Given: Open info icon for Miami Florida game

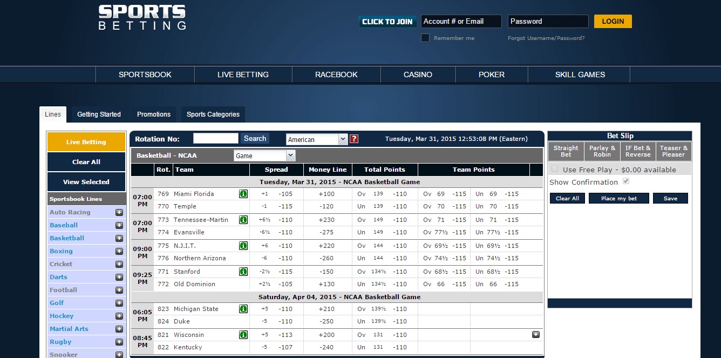Looking at the screenshot, I should 243,194.
